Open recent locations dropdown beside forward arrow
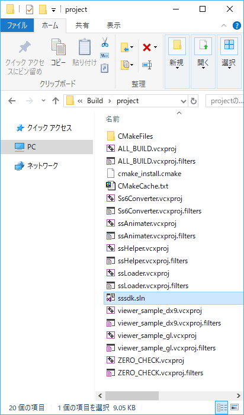The width and height of the screenshot is (244, 415). pos(44,101)
